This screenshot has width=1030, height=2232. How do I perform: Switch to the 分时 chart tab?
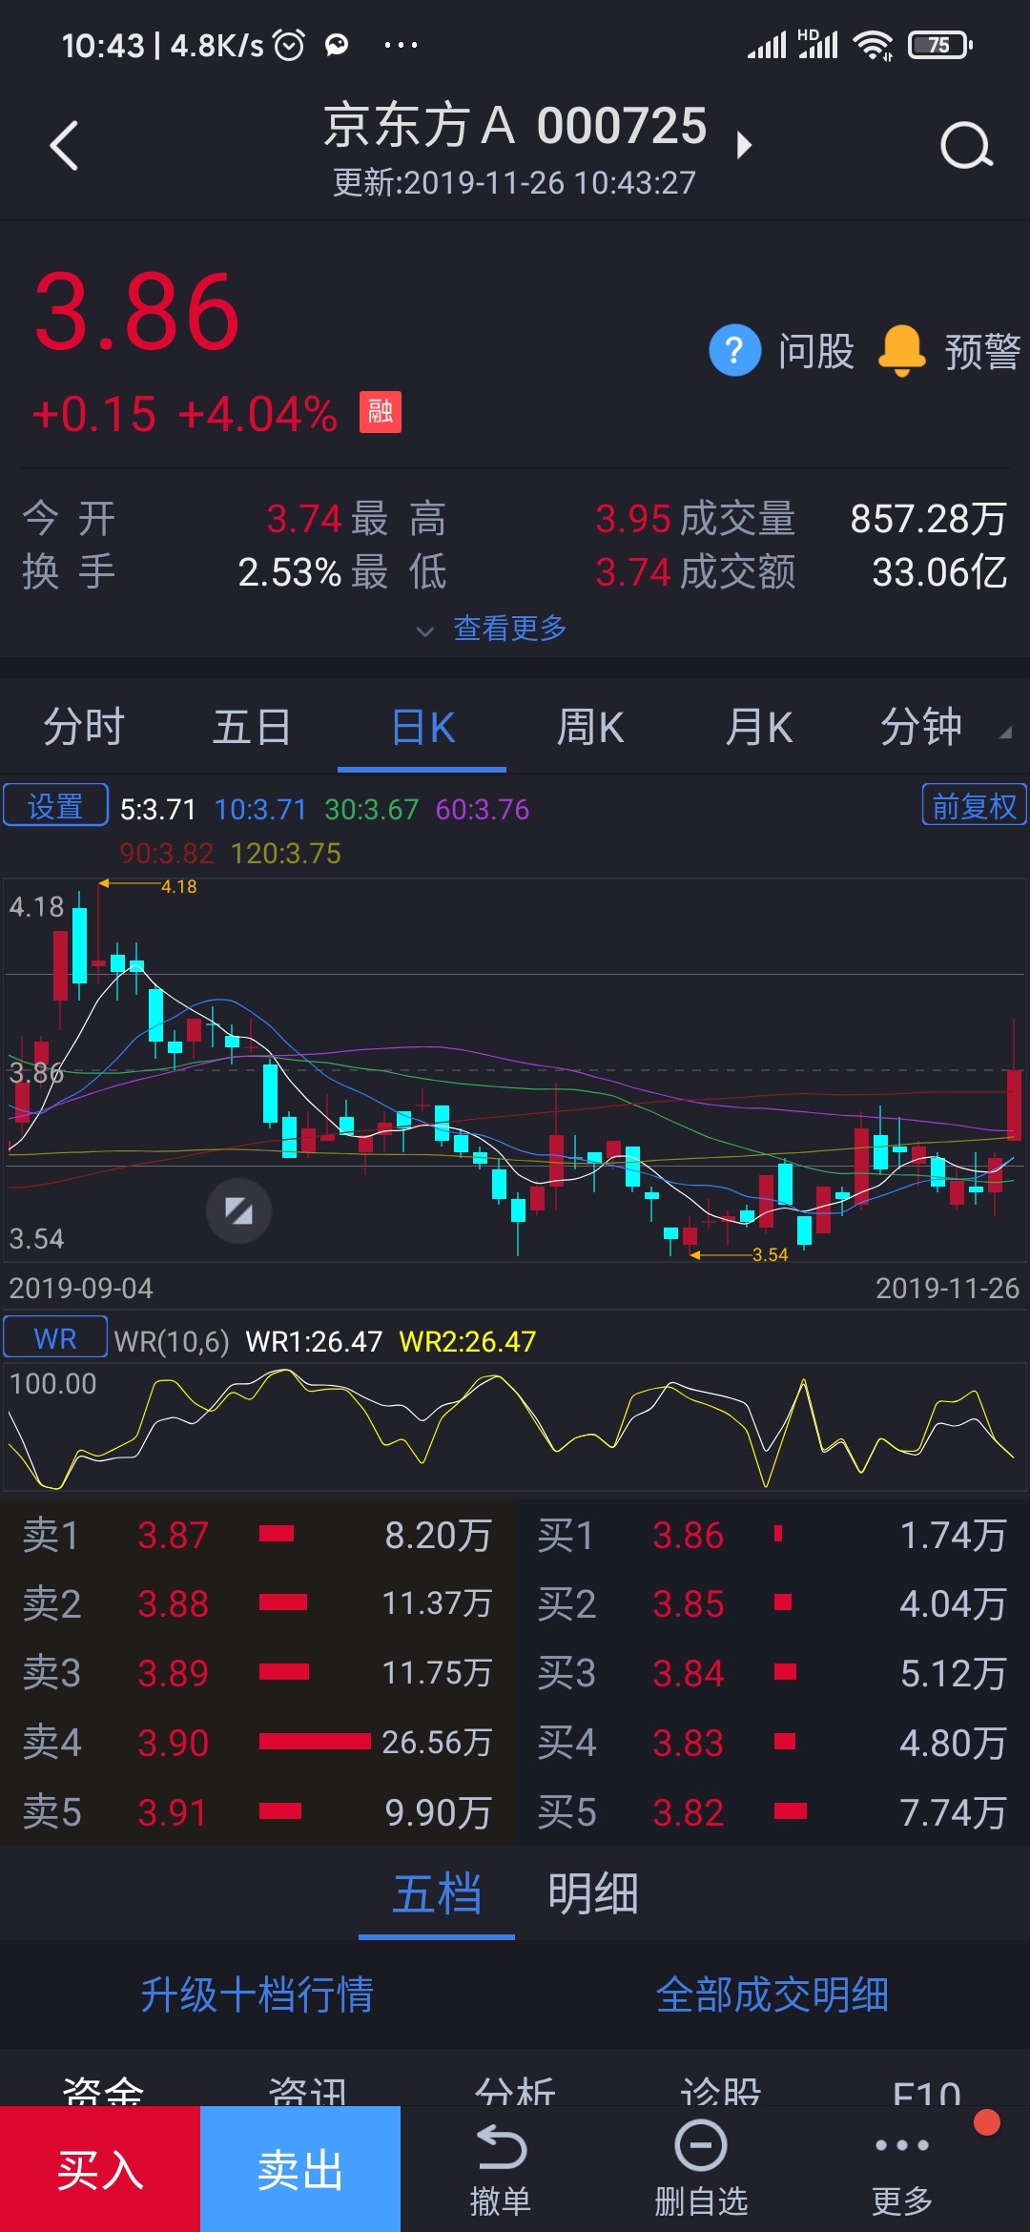click(84, 727)
